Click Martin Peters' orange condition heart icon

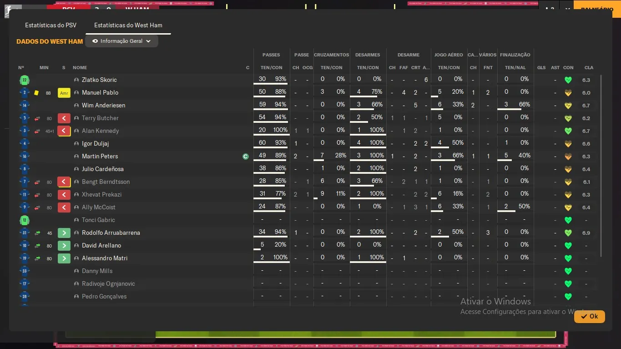(x=568, y=157)
